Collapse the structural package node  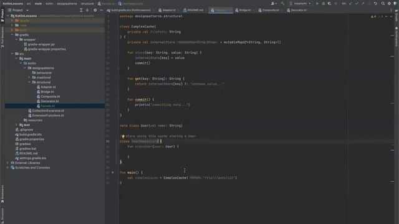[29, 82]
